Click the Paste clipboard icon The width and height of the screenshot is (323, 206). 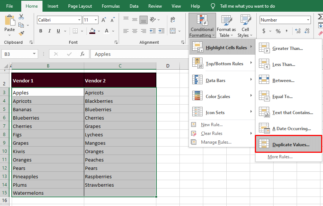click(10, 20)
